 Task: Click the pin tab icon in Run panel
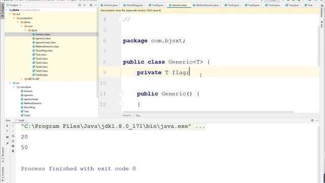pyautogui.click(x=7, y=143)
